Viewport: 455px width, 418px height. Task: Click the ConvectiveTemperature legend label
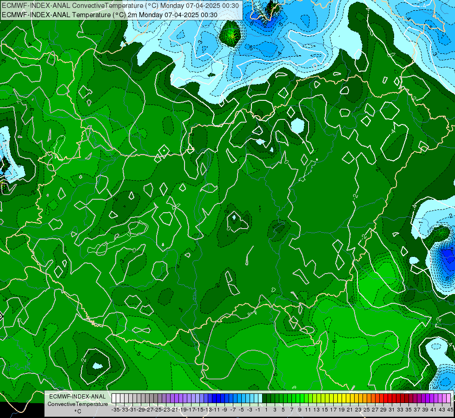tap(78, 404)
